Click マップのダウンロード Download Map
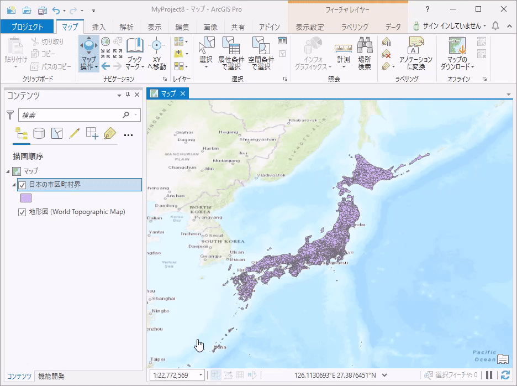The height and width of the screenshot is (386, 517). coord(457,53)
